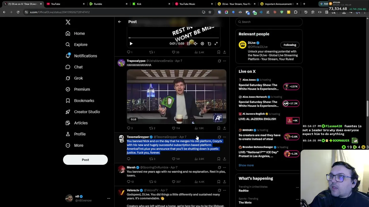Open new browser tab plus button
This screenshot has height=207, width=369.
(x=304, y=4)
